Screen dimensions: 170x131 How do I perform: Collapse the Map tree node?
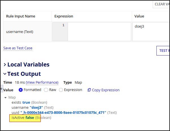point(6,97)
